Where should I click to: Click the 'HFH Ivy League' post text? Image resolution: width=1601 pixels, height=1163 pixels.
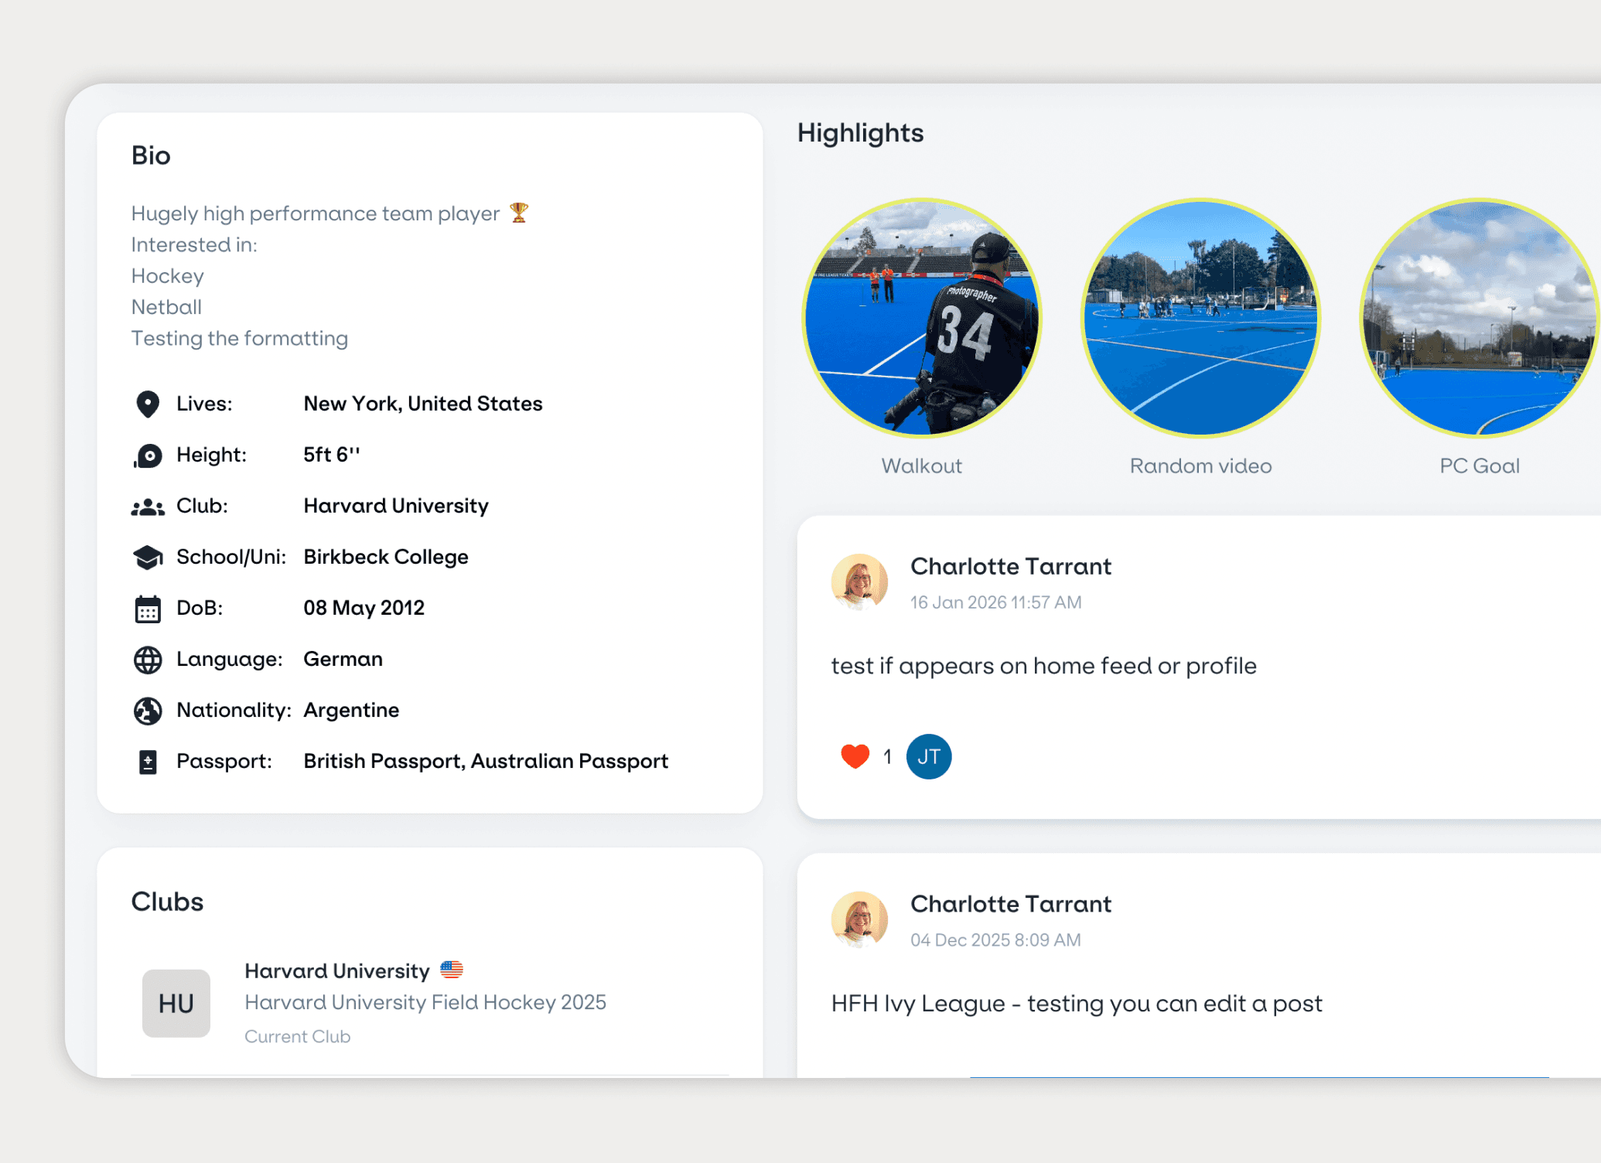1077,1004
